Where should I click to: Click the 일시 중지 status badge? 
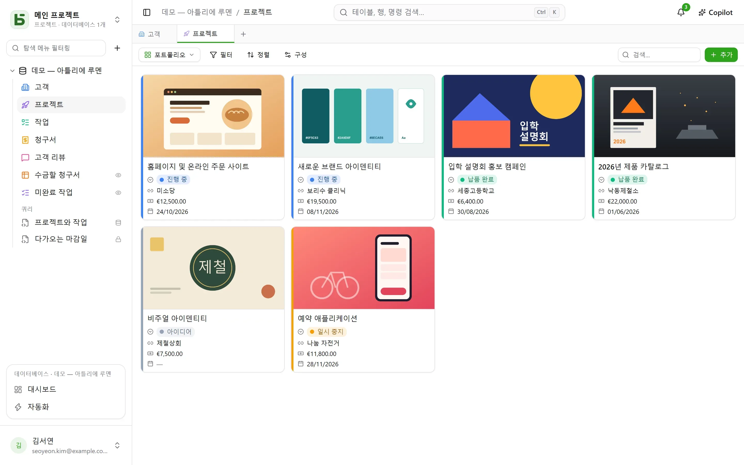click(327, 331)
